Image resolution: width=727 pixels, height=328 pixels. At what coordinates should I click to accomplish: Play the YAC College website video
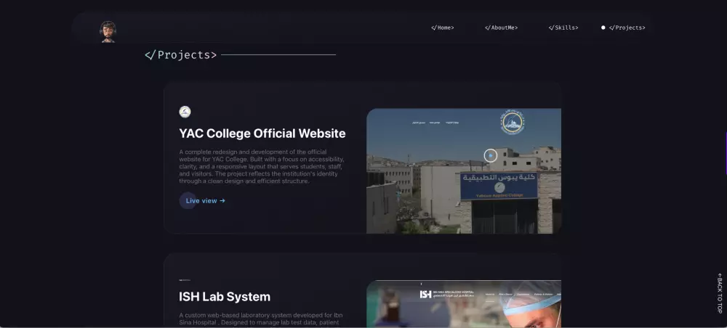pyautogui.click(x=491, y=155)
